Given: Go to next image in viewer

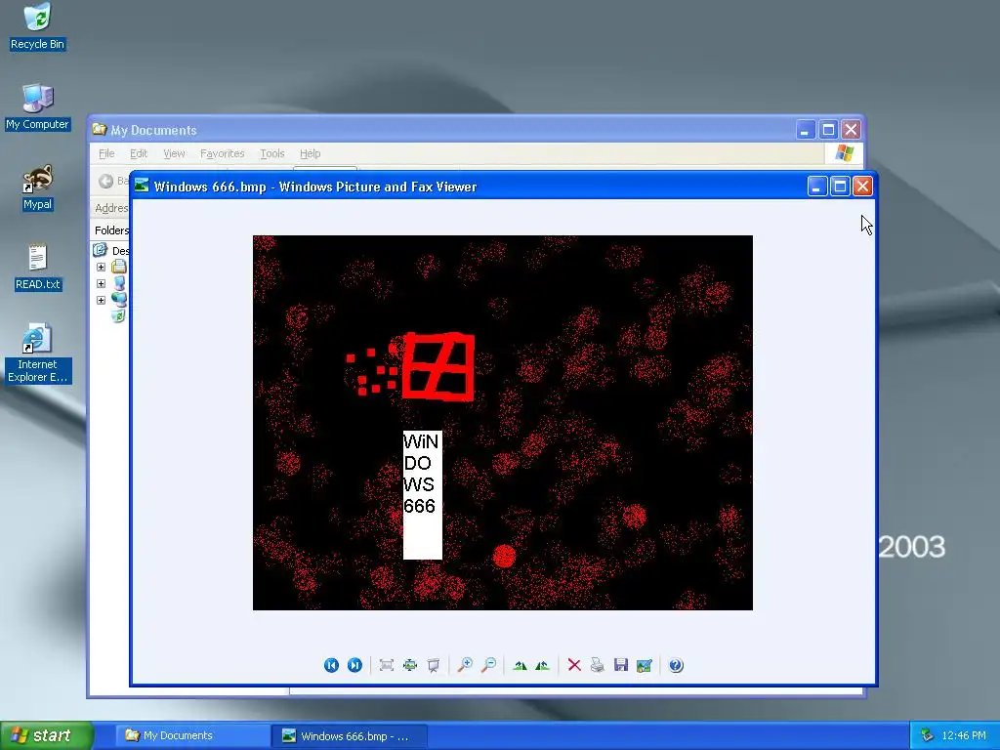Looking at the screenshot, I should coord(354,665).
